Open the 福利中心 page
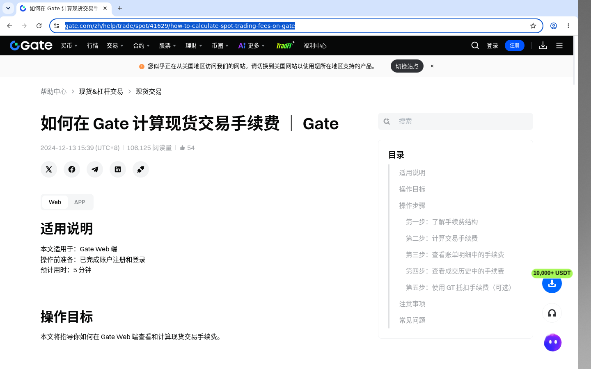Image resolution: width=591 pixels, height=369 pixels. [x=315, y=46]
